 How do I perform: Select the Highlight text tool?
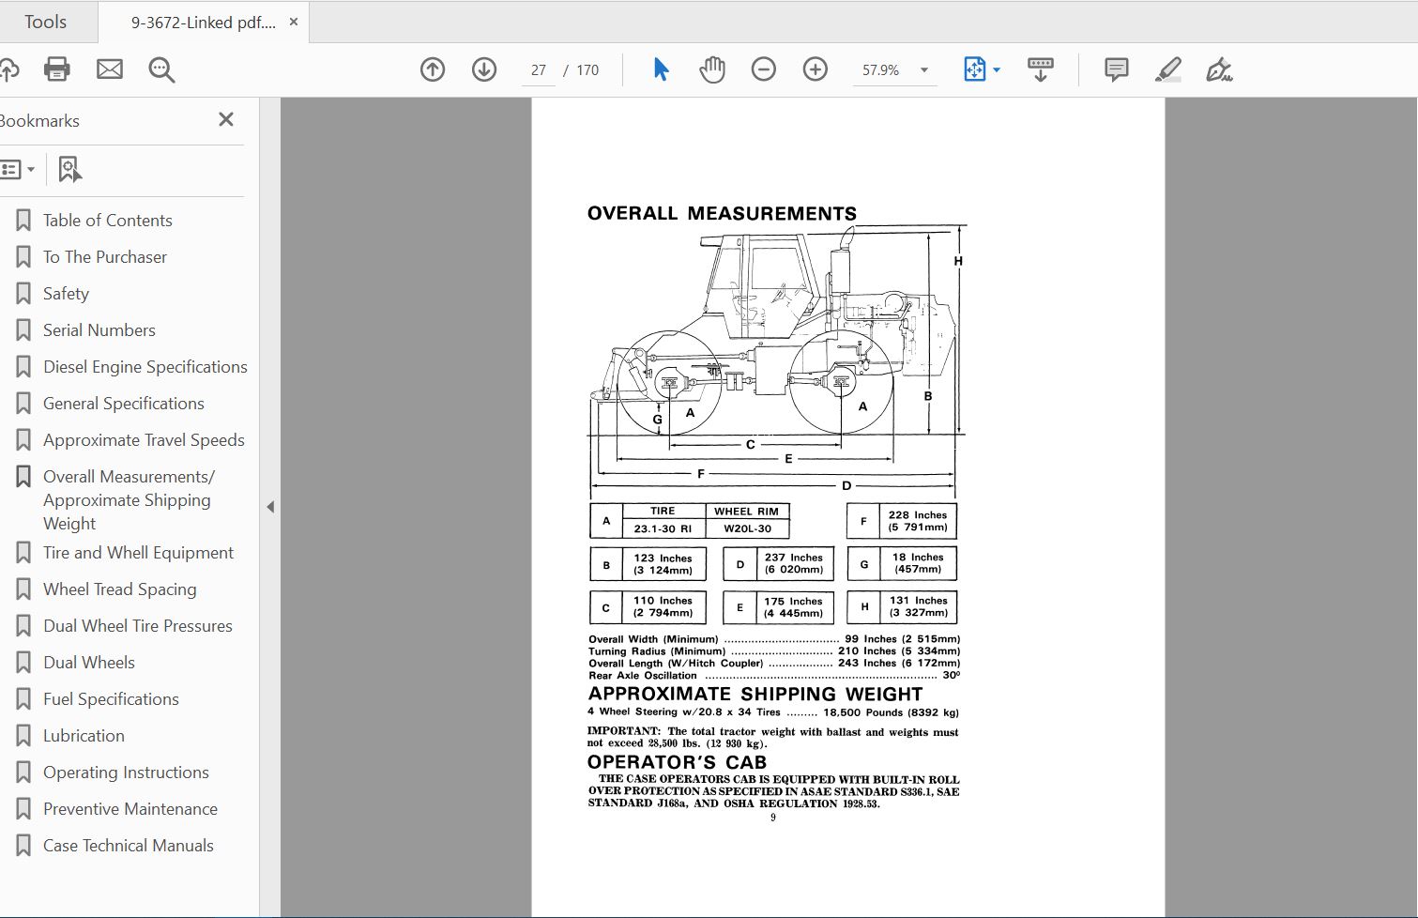click(x=1168, y=69)
